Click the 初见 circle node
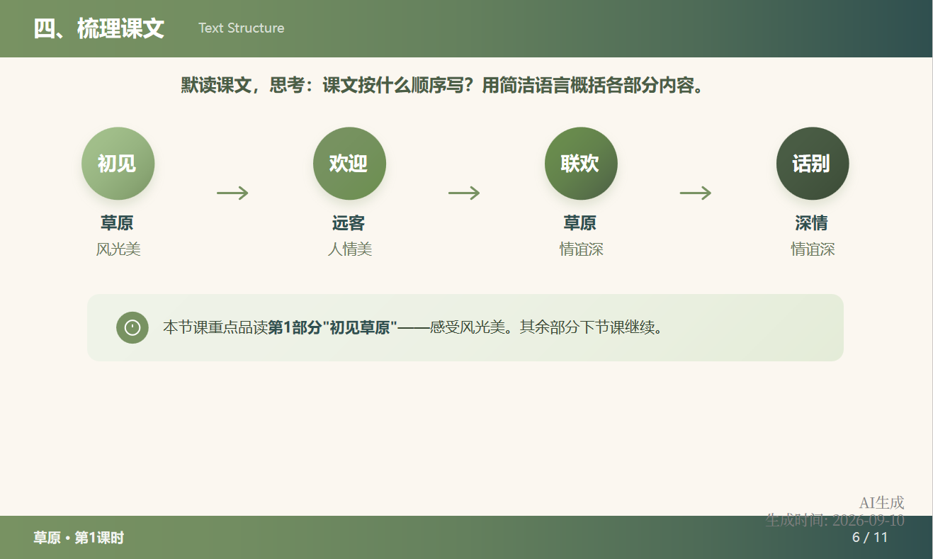This screenshot has height=559, width=933. [118, 164]
